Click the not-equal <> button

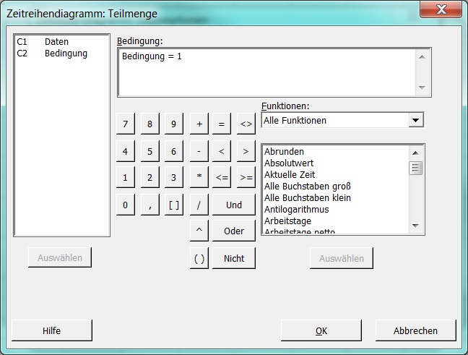246,124
